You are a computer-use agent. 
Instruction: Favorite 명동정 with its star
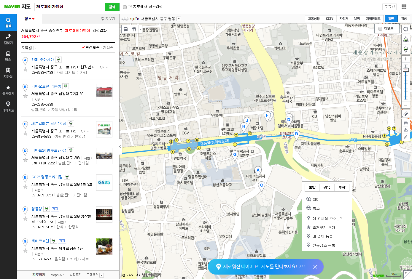[x=26, y=219]
